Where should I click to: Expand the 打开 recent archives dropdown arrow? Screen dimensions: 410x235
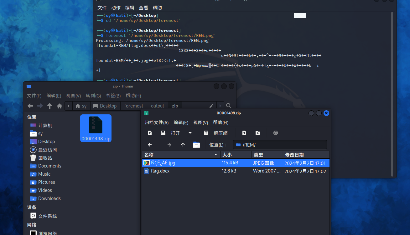tap(190, 133)
